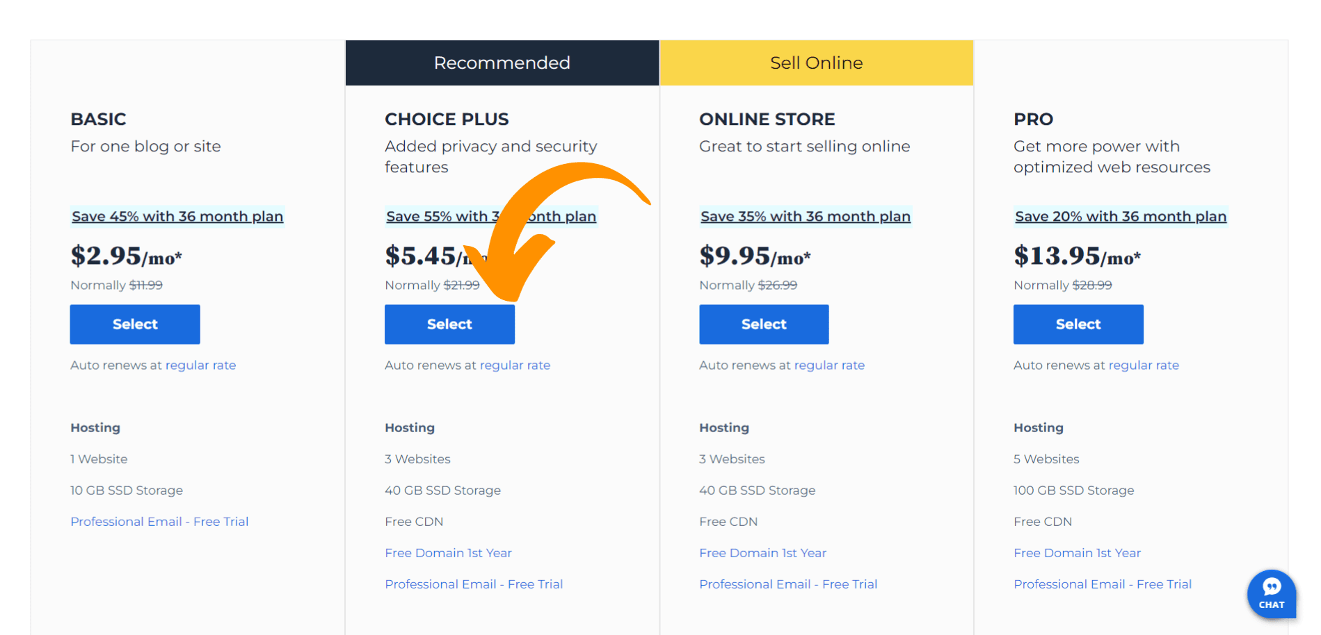
Task: Open Choice Plus 'Free Domain 1st Year' link
Action: 448,553
